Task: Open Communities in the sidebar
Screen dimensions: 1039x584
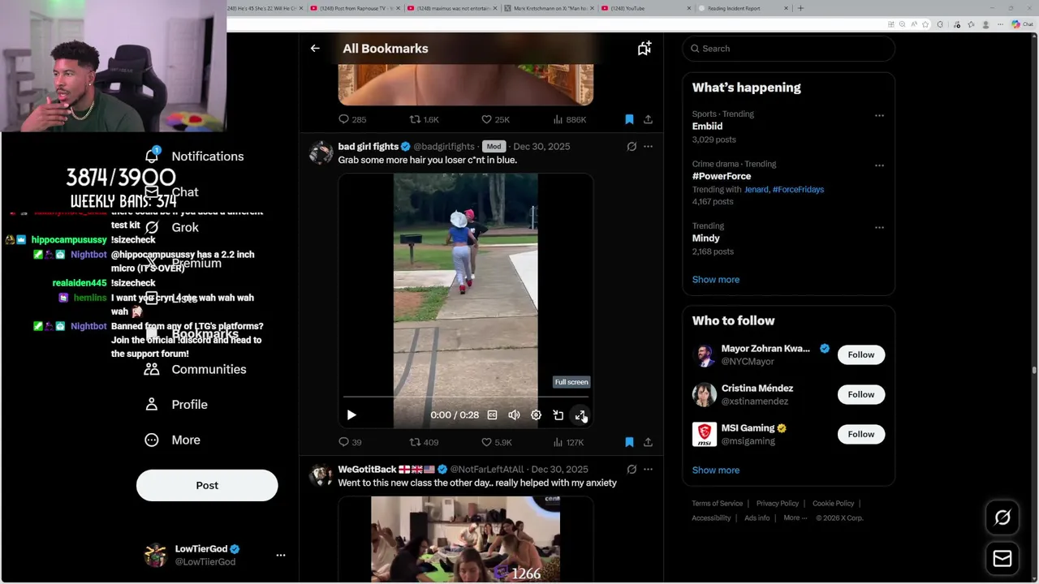Action: (195, 369)
